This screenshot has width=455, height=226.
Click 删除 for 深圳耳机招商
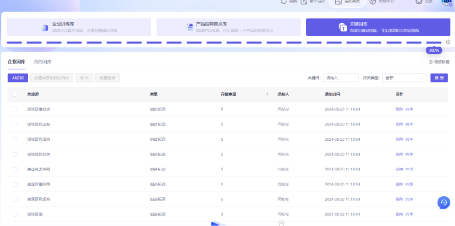tap(399, 139)
